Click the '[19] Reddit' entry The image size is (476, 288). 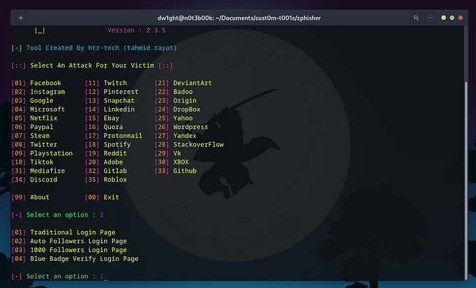(x=106, y=154)
